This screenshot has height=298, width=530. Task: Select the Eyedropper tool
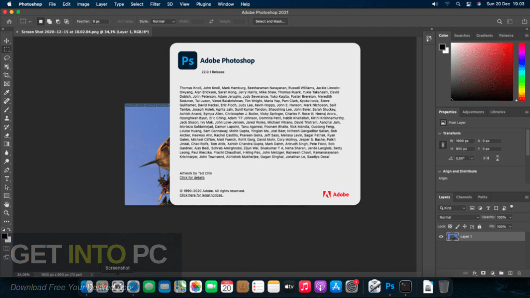[x=7, y=93]
